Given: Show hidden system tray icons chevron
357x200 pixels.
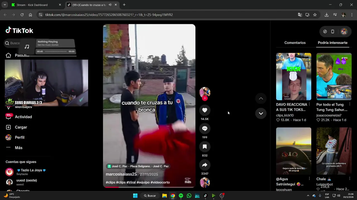Looking at the screenshot, I should click(308, 196).
